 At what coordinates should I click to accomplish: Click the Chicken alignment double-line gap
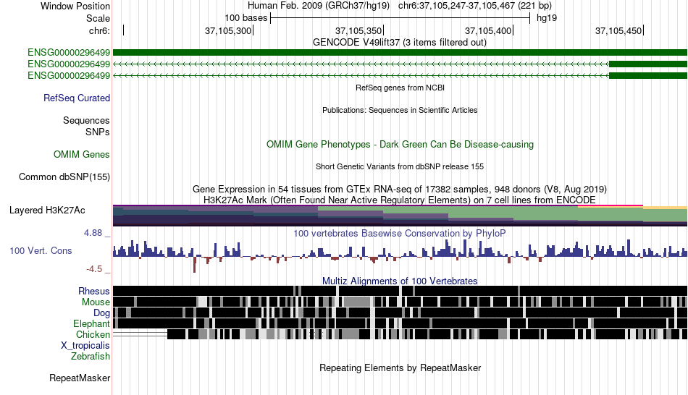(140, 334)
